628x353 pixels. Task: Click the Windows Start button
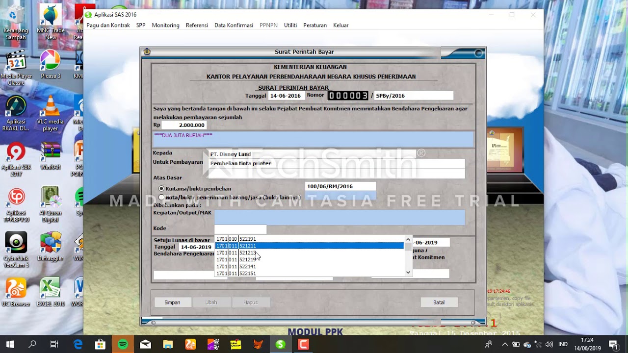pyautogui.click(x=10, y=344)
